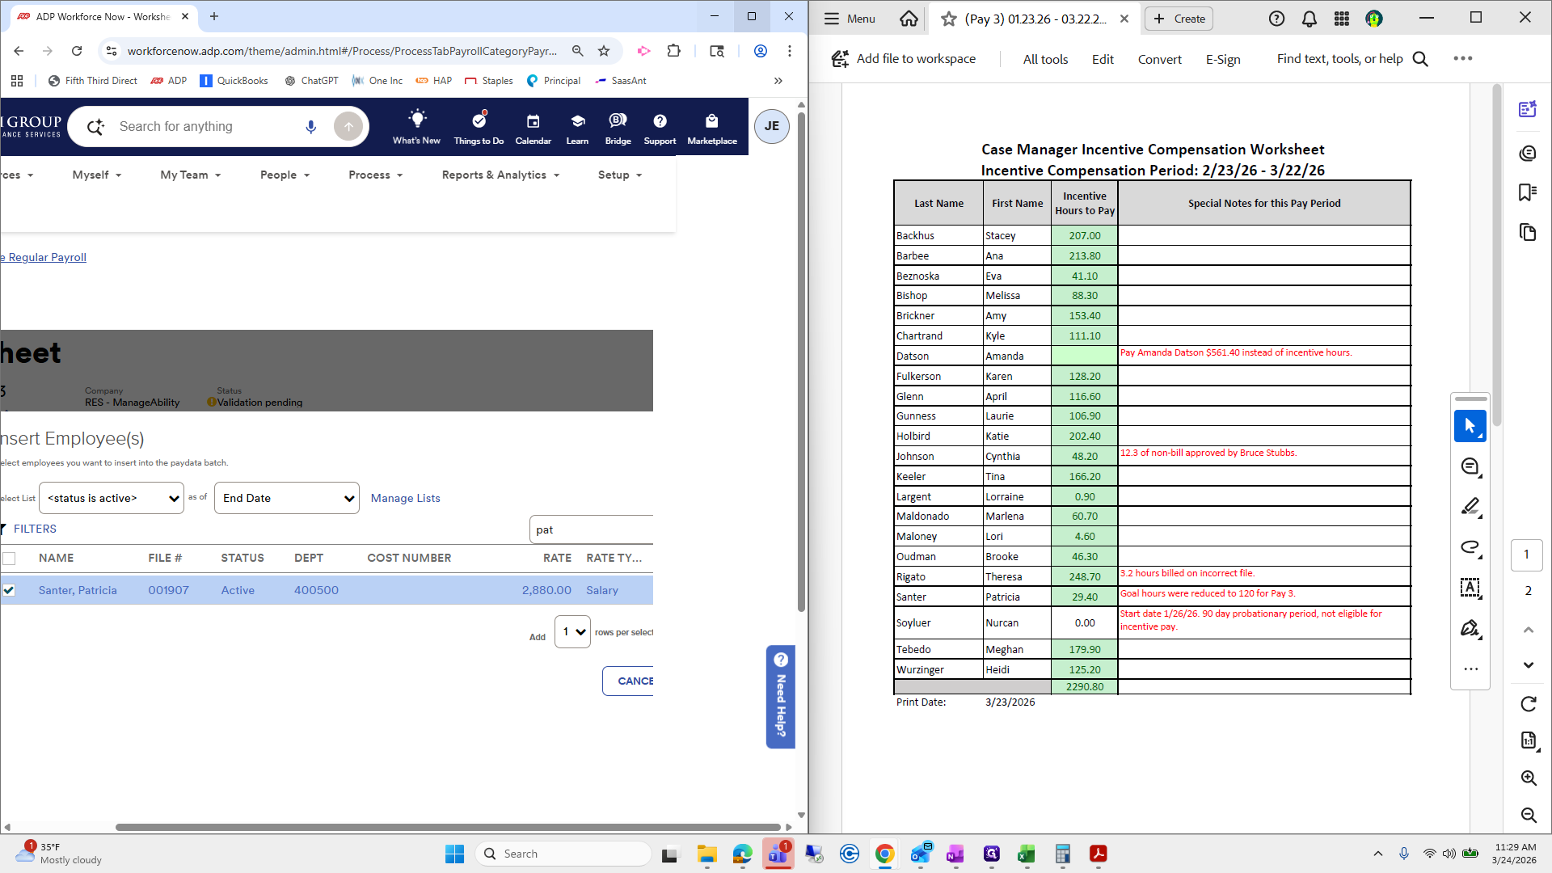The height and width of the screenshot is (873, 1552).
Task: Click the Acrobat add comment tool
Action: coord(1470,466)
